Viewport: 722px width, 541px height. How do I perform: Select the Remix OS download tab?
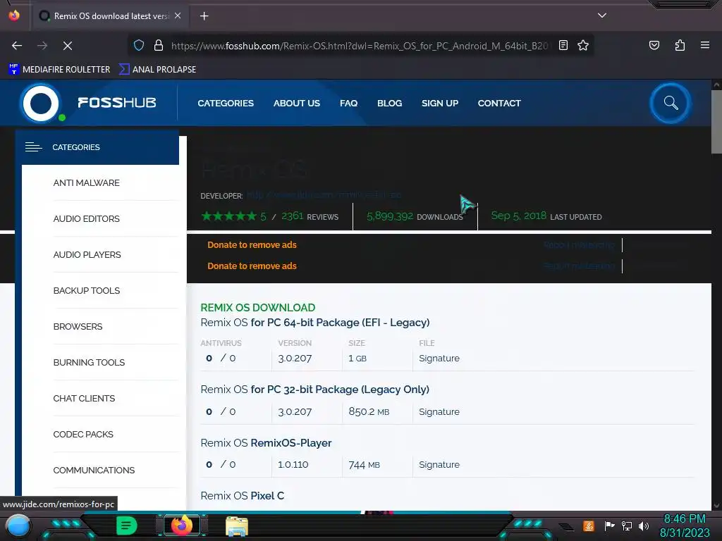(111, 16)
